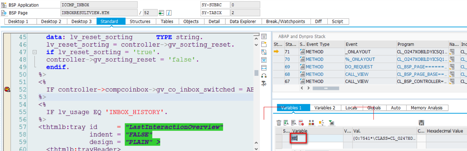Open the Structures tab

tap(140, 21)
